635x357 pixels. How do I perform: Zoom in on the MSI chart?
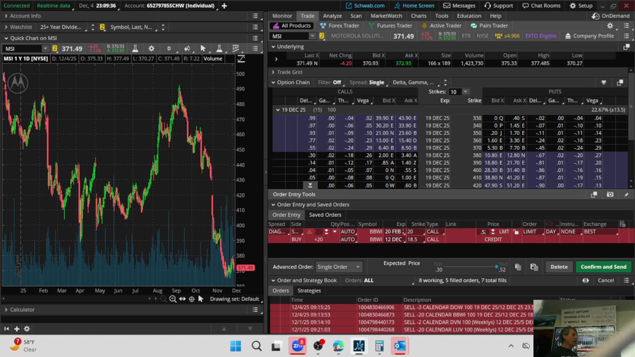(173, 299)
